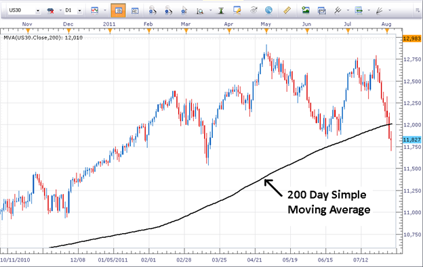Click the Aug orange timeline marker
423x267 pixels.
tap(387, 31)
